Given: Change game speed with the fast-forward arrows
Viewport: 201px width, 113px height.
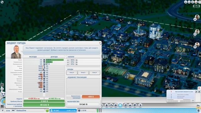Looking at the screenshot, I should (x=13, y=110).
